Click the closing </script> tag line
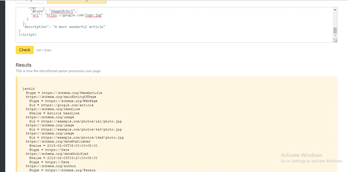Screen dimensions: 348x172 [28, 35]
